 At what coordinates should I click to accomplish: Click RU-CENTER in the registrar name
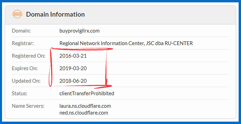click(179, 43)
